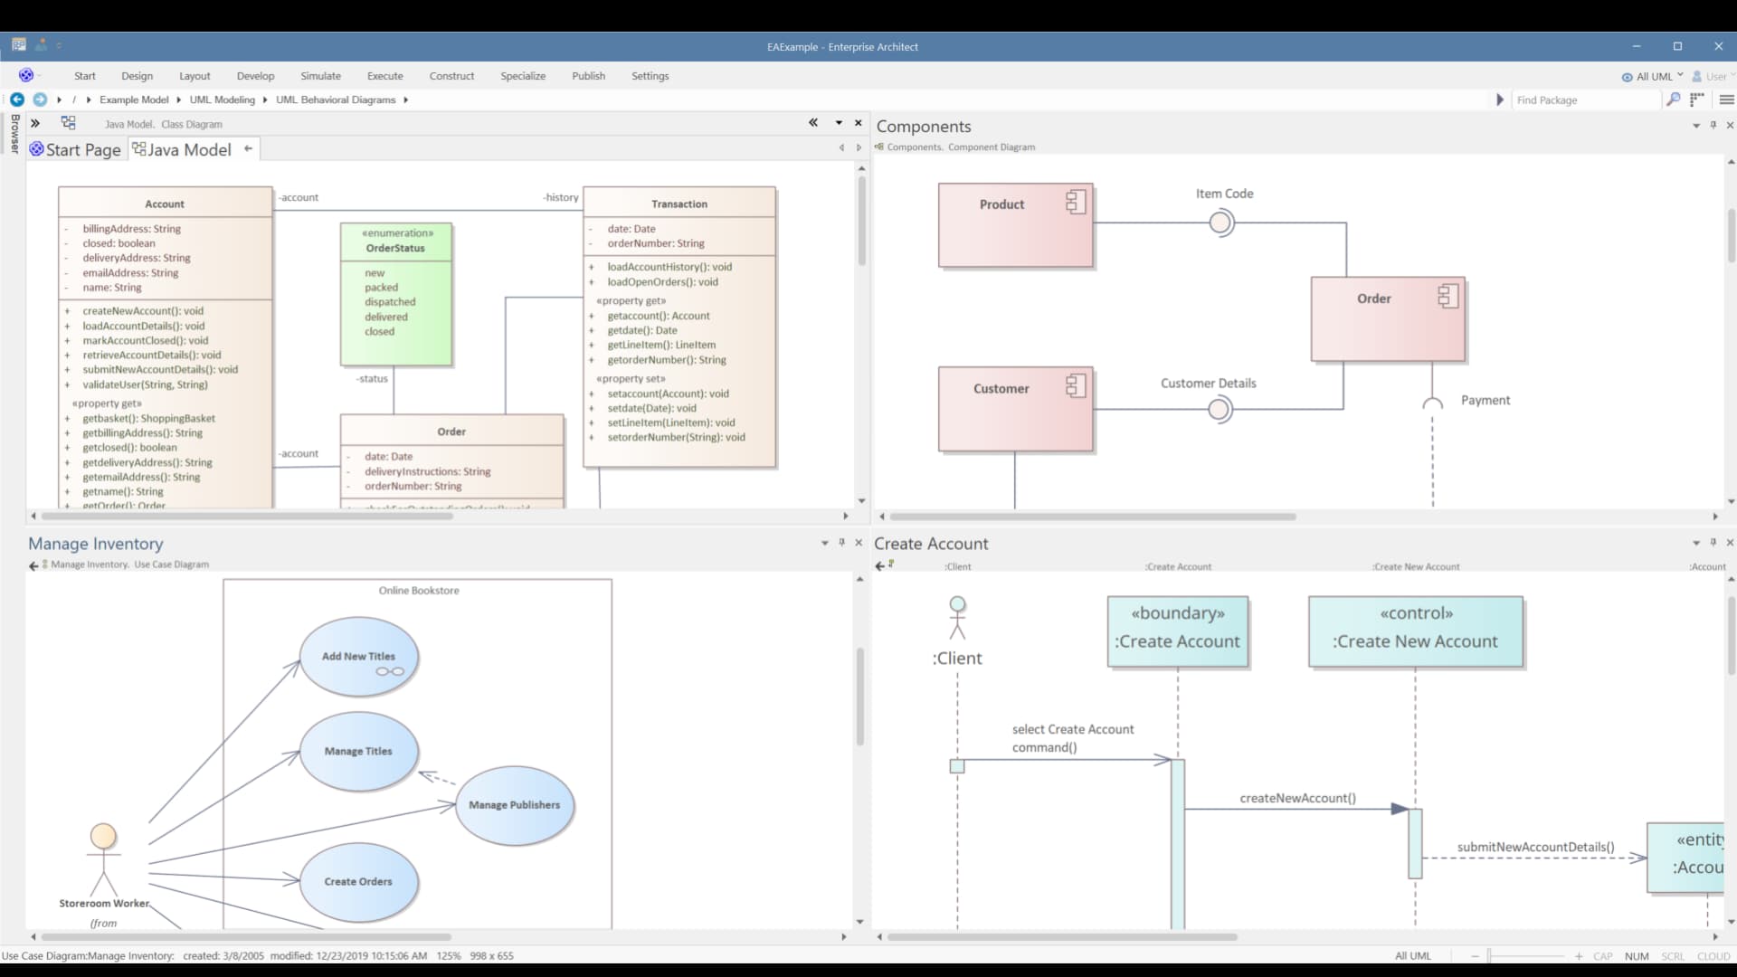Image resolution: width=1737 pixels, height=977 pixels.
Task: Open the portals grid icon in the toolbar
Action: 1696,100
